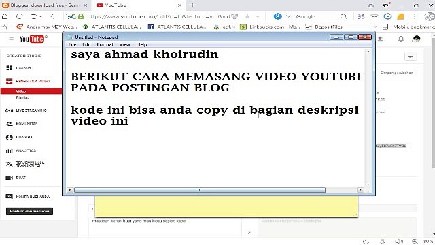
Task: Click Notepad vertical scroll up arrow
Action: tap(368, 52)
